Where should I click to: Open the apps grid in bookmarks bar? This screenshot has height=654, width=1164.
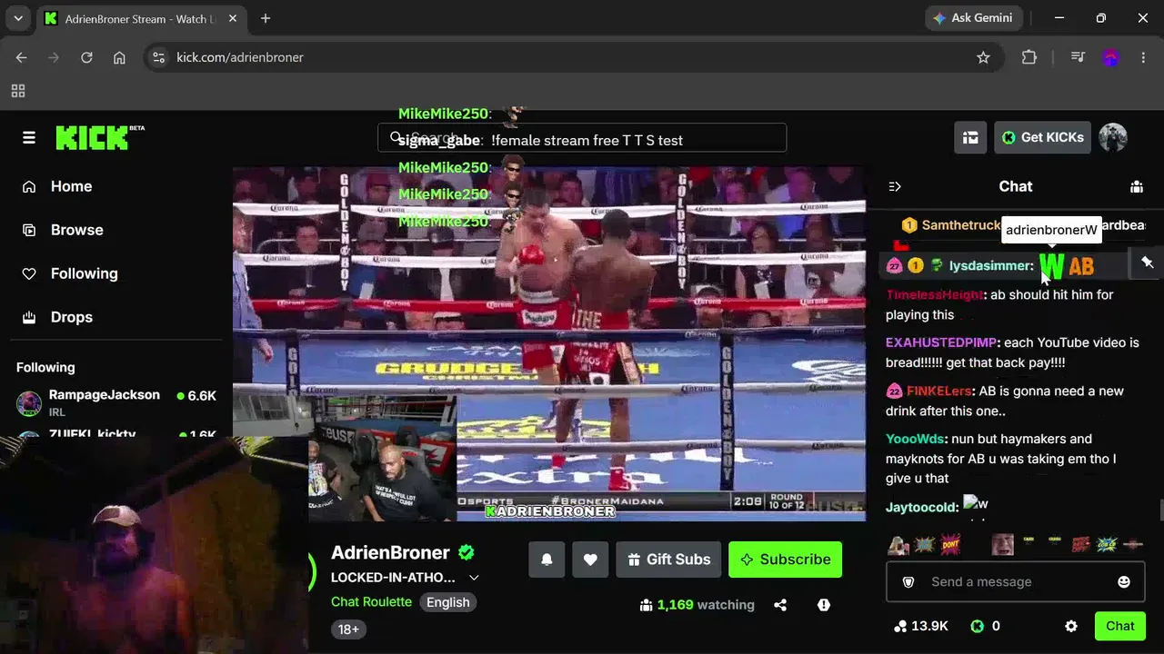(18, 91)
